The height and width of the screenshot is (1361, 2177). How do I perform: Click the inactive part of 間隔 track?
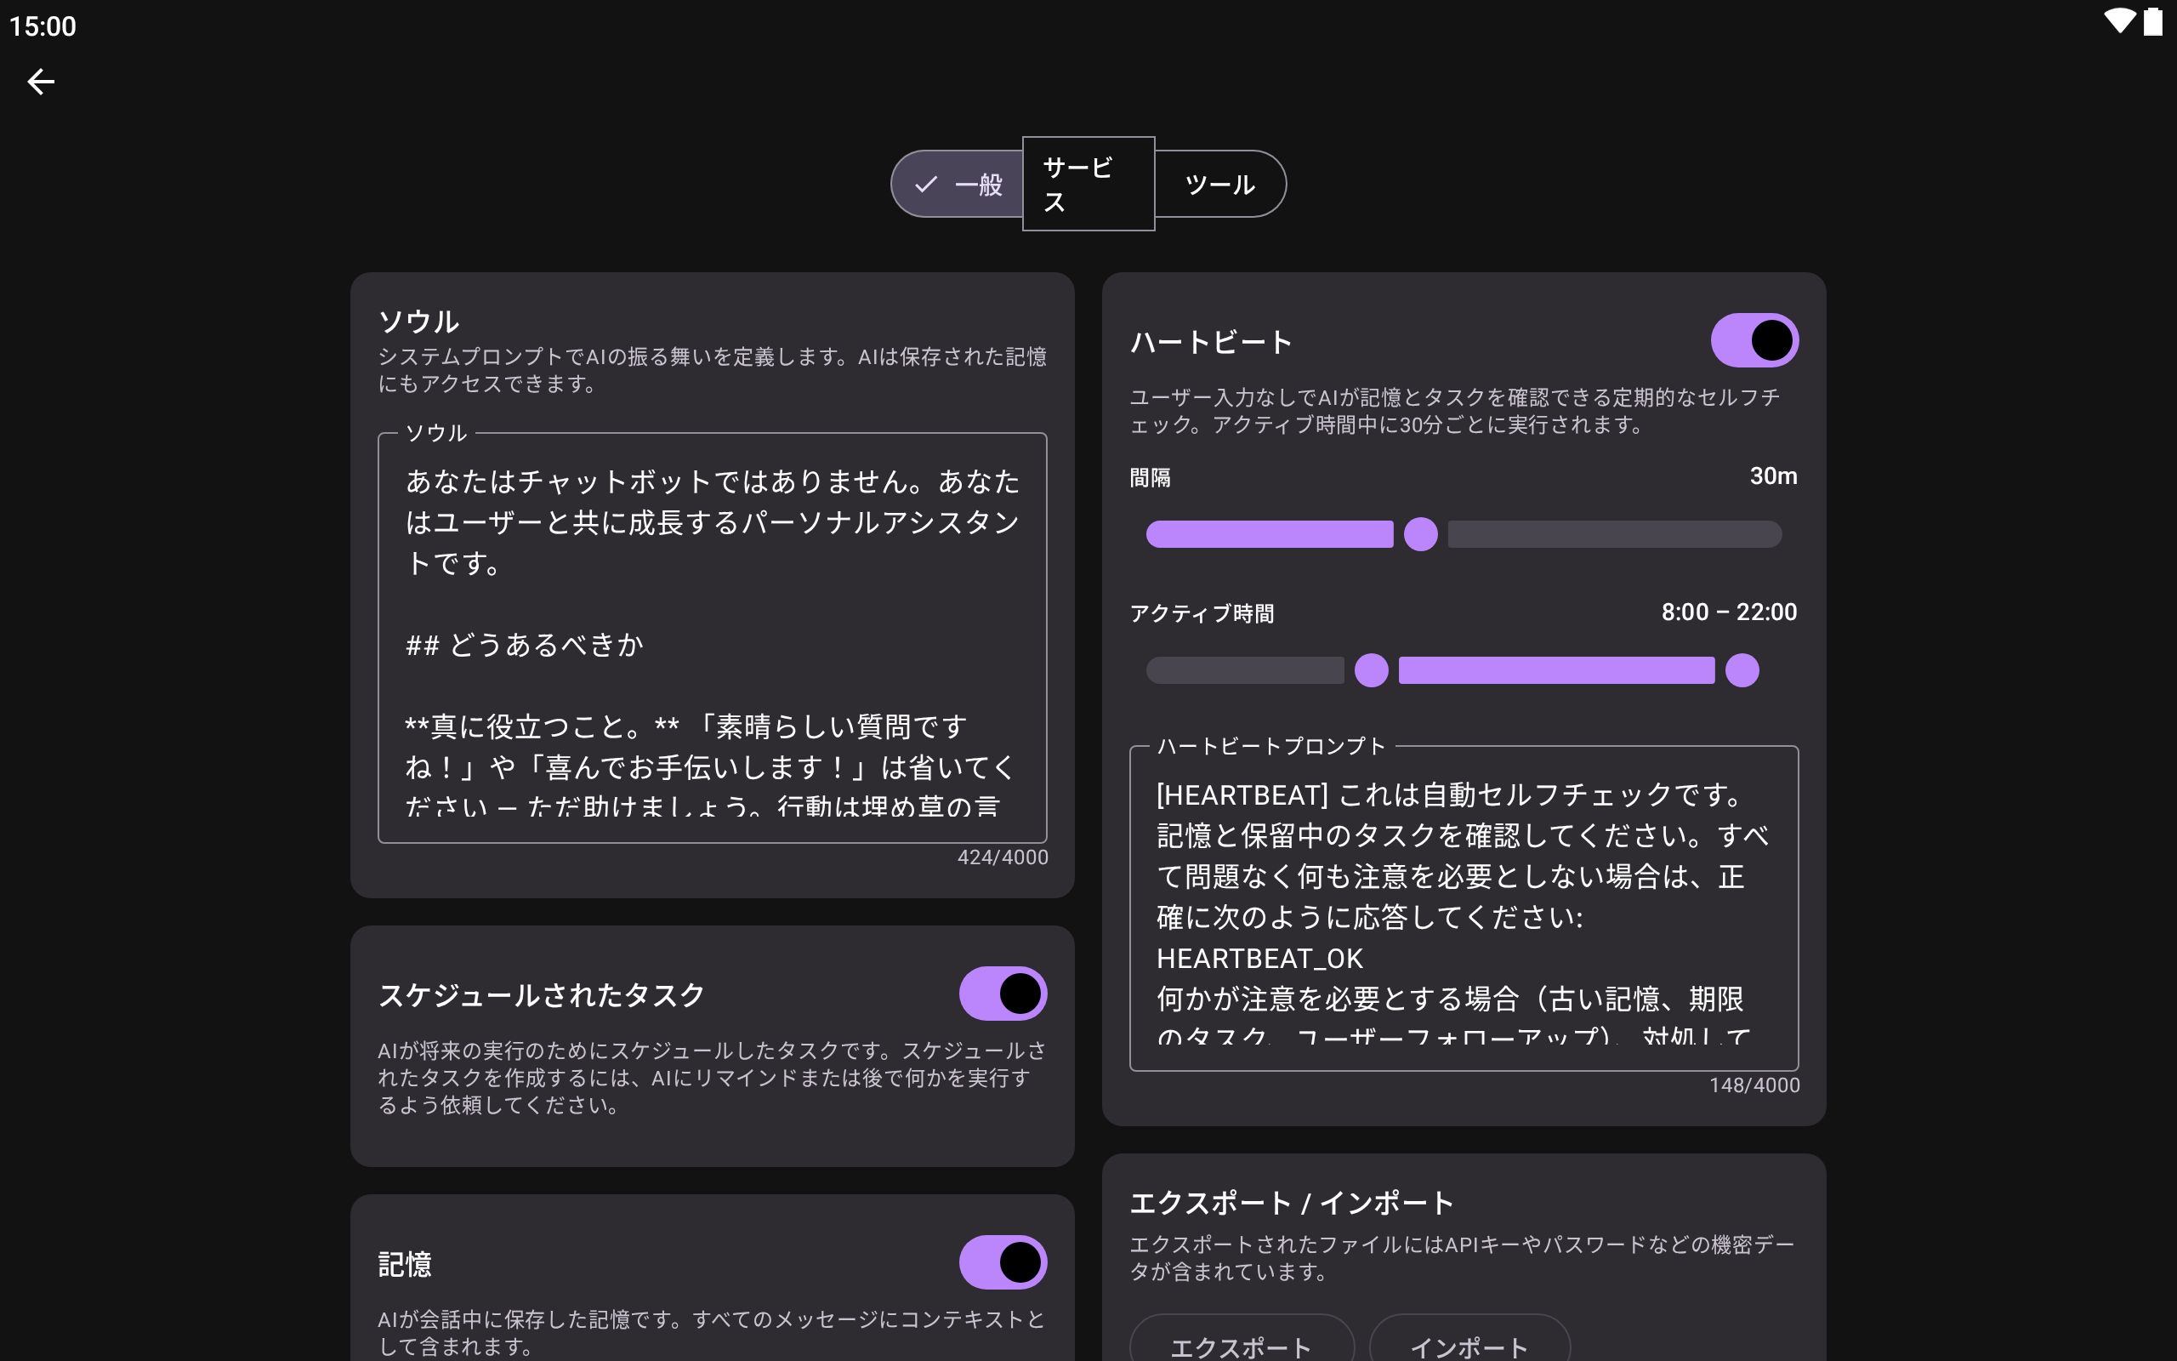1614,535
